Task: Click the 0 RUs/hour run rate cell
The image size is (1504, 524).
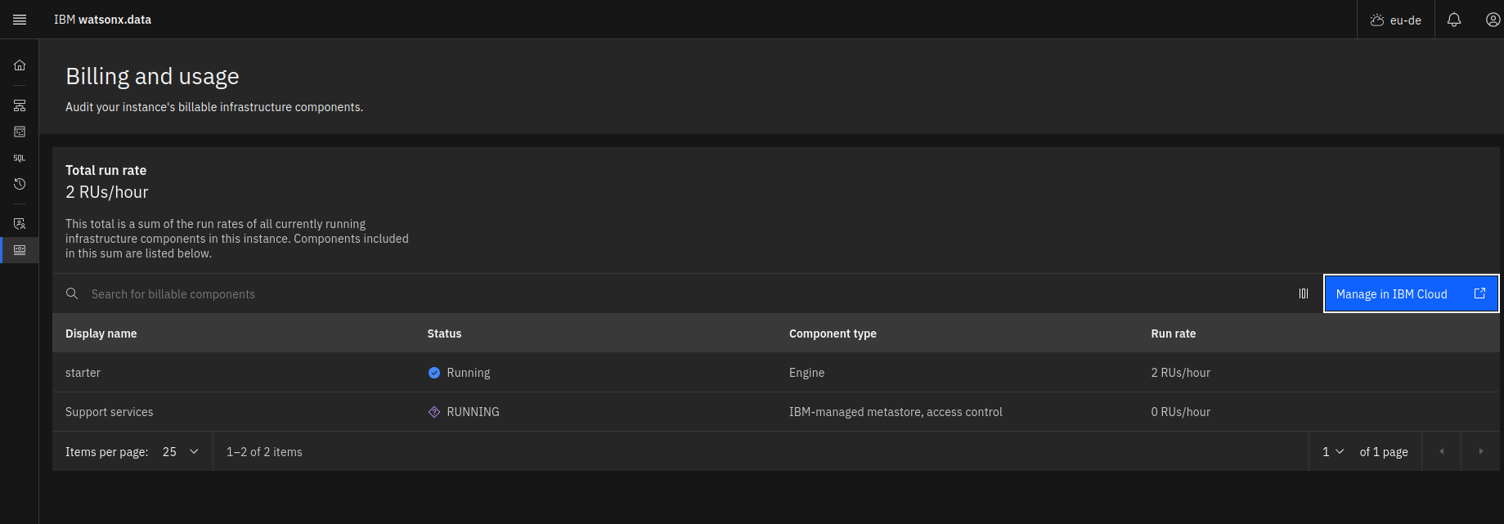Action: pyautogui.click(x=1181, y=412)
